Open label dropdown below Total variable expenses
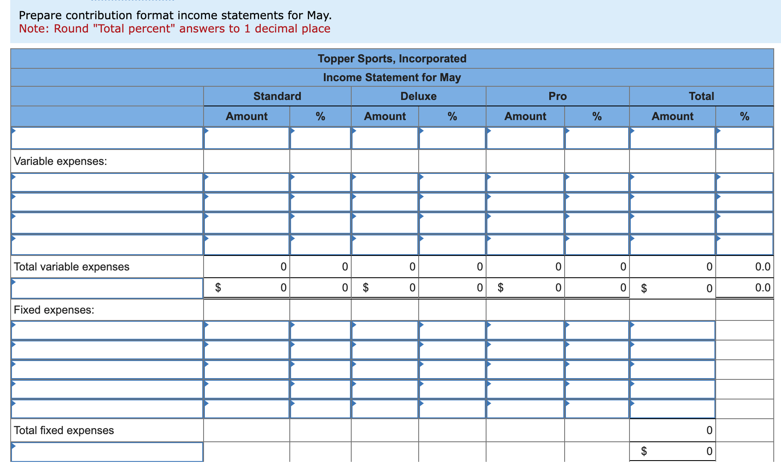781x464 pixels. pos(107,288)
